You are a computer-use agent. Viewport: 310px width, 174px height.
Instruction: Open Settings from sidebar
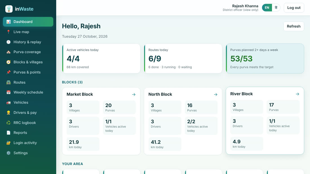click(28, 153)
